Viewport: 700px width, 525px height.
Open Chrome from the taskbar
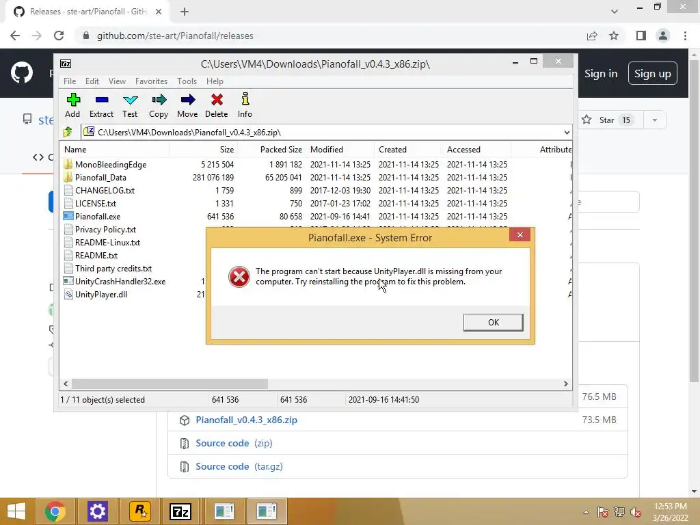(x=55, y=511)
